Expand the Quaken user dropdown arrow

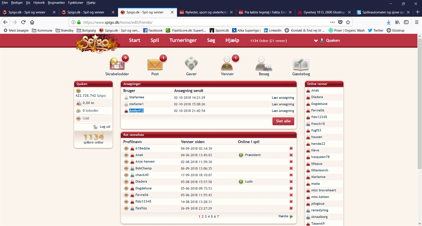[x=316, y=41]
